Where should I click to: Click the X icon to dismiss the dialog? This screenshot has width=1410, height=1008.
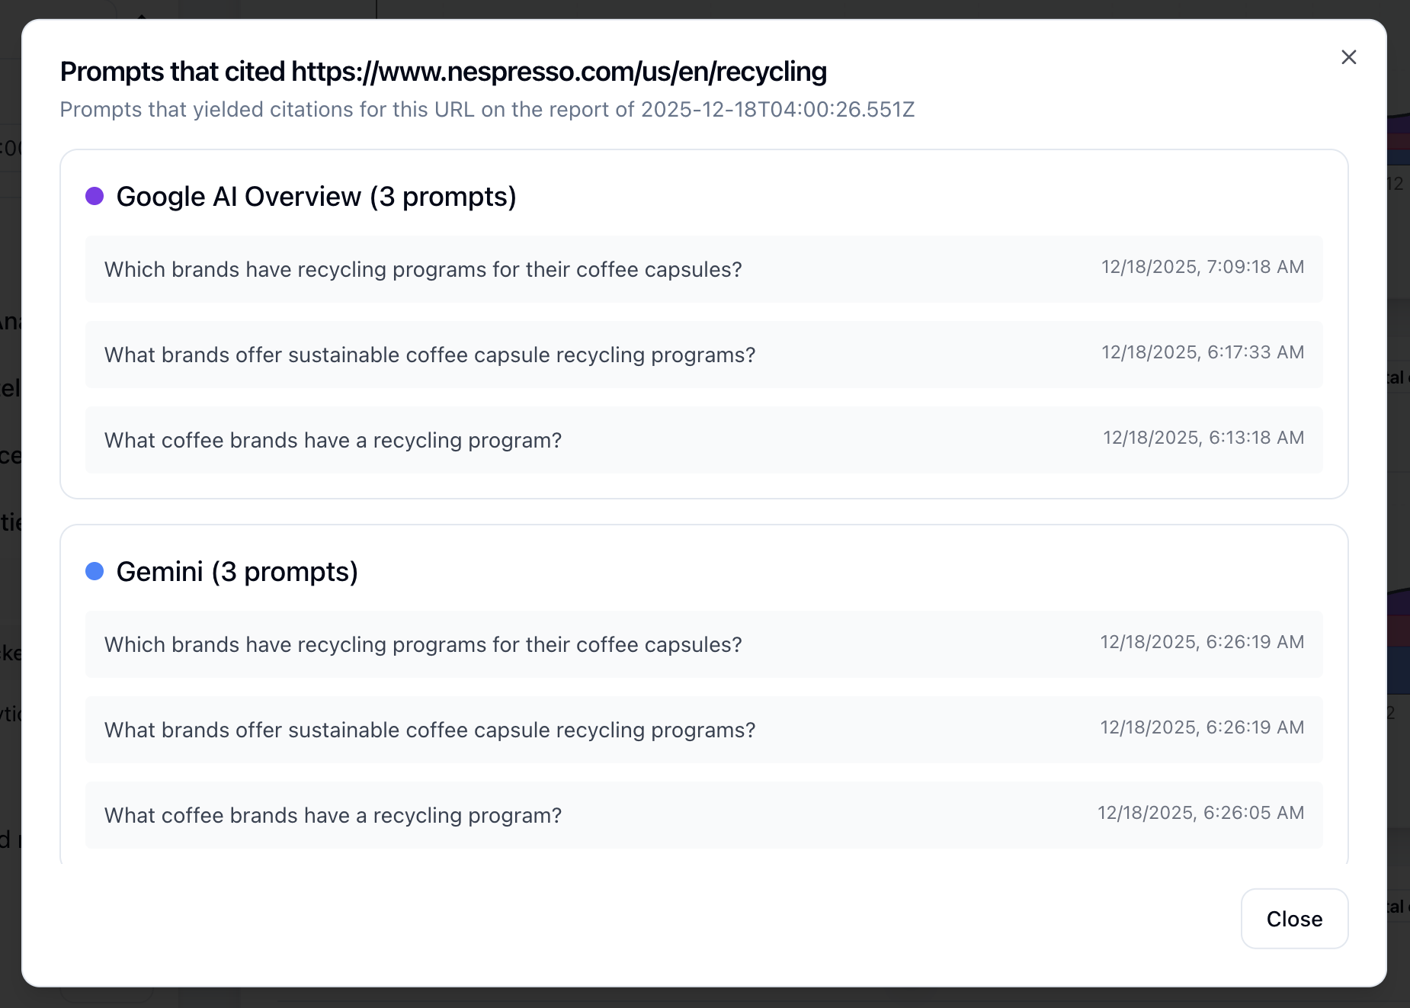pyautogui.click(x=1348, y=57)
